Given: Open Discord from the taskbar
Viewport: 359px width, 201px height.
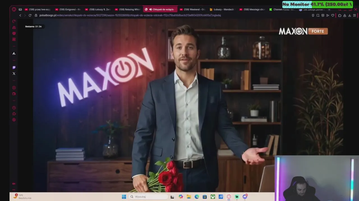Looking at the screenshot, I should click(245, 197).
